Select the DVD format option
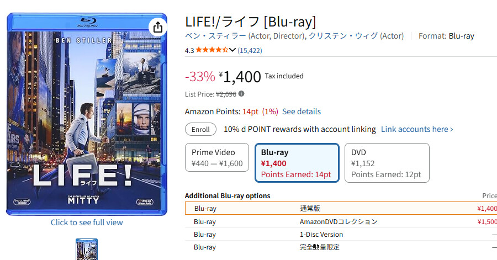497x260 pixels. 387,162
